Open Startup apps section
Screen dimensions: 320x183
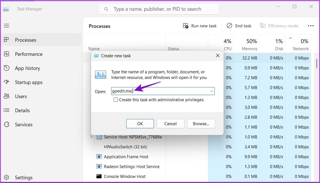click(41, 82)
